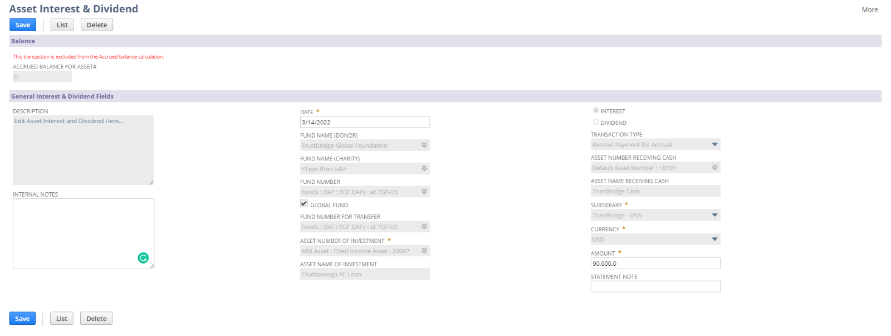
Task: Click the top List button
Action: point(62,25)
